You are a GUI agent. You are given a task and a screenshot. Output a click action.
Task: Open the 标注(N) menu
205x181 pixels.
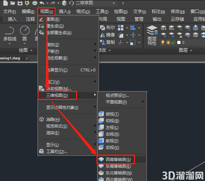pos(158,12)
